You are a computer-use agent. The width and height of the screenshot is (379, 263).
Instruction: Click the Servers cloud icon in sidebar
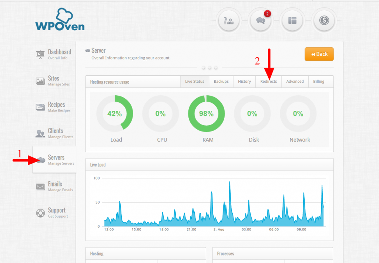(x=41, y=160)
